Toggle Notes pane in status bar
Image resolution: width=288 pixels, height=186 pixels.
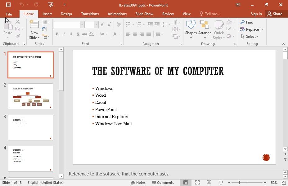[138, 183]
